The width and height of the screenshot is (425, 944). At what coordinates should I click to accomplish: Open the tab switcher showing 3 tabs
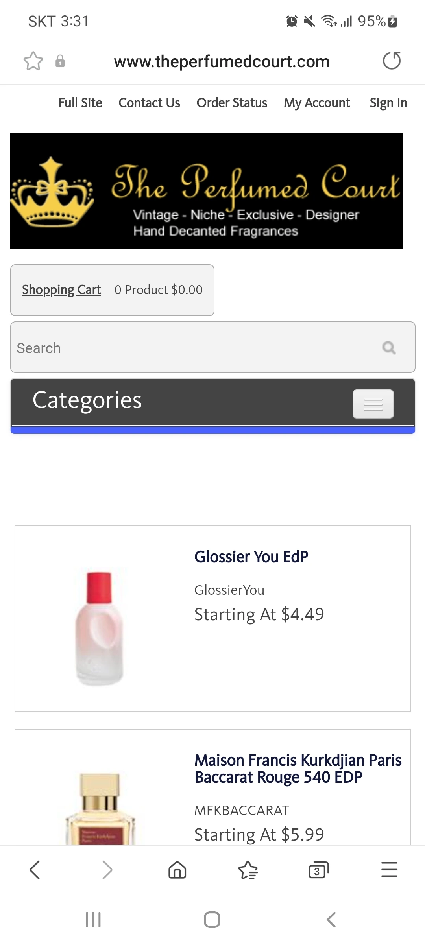click(318, 870)
